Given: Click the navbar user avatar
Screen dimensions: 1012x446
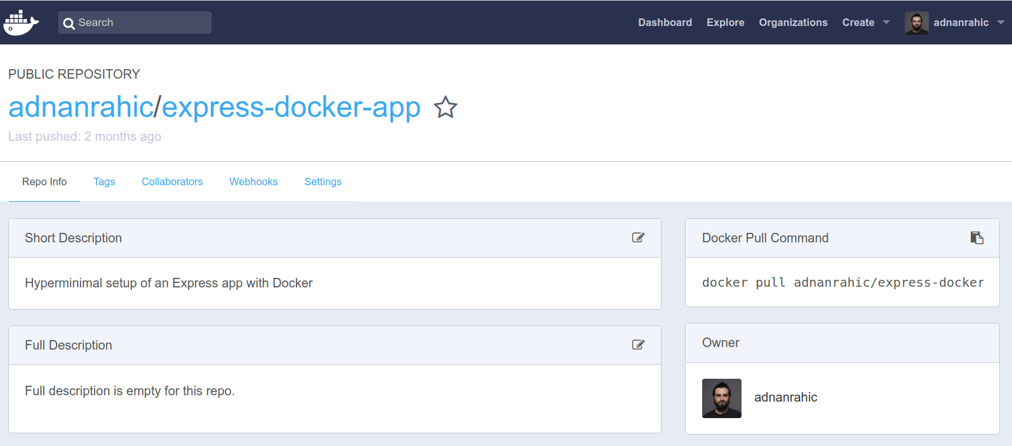Looking at the screenshot, I should click(916, 23).
